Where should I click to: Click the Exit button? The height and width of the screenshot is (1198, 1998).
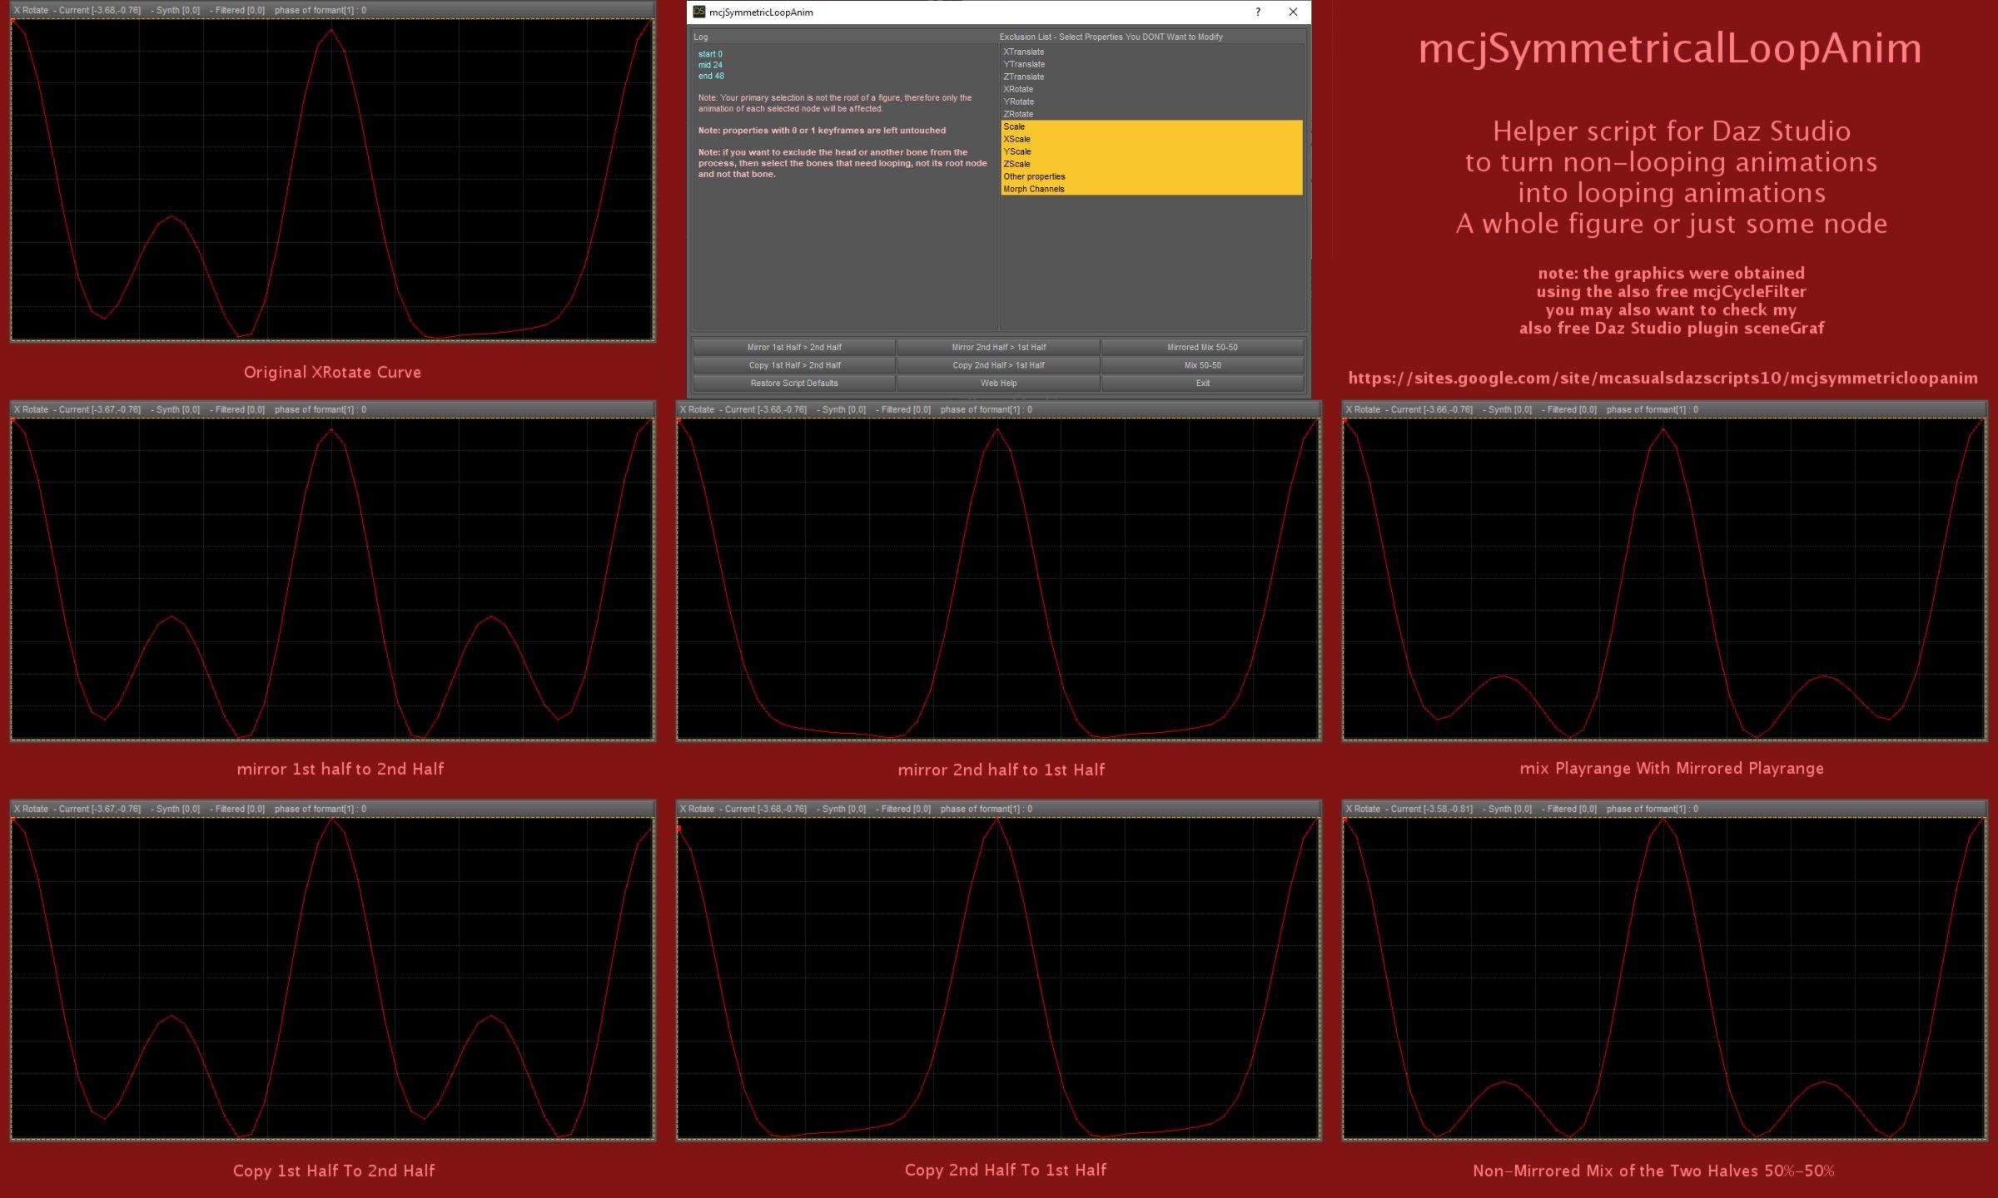(x=1202, y=384)
